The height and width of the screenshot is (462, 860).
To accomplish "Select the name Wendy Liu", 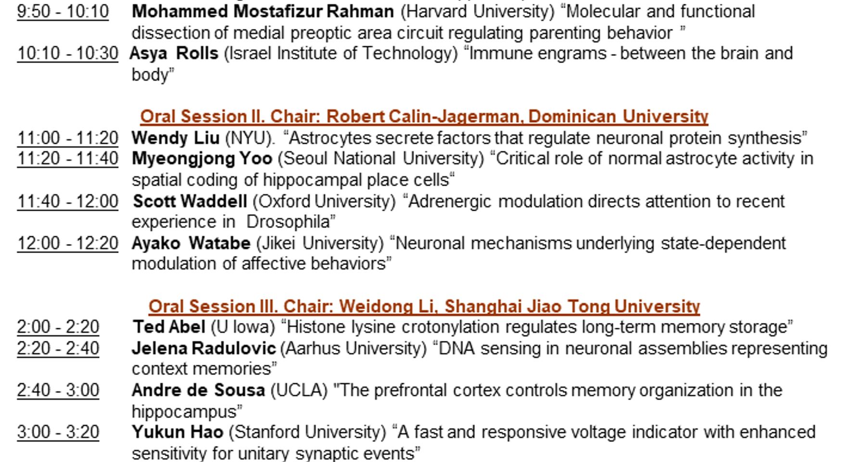I will (175, 138).
